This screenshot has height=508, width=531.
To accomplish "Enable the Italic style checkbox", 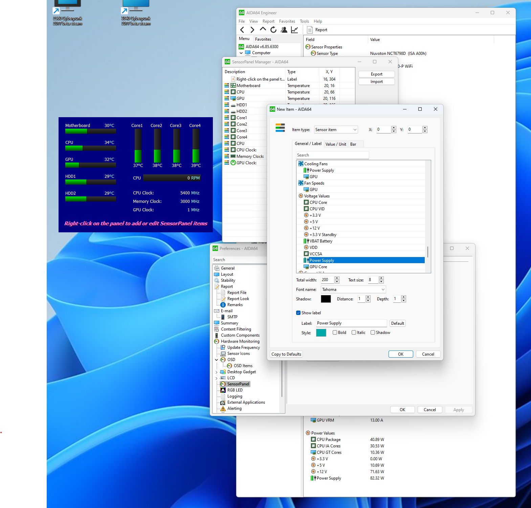I will pyautogui.click(x=354, y=333).
